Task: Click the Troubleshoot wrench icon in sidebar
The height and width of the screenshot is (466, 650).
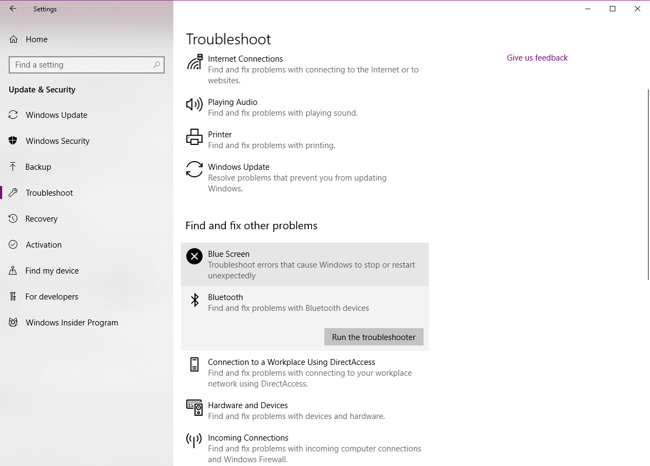Action: coord(14,192)
